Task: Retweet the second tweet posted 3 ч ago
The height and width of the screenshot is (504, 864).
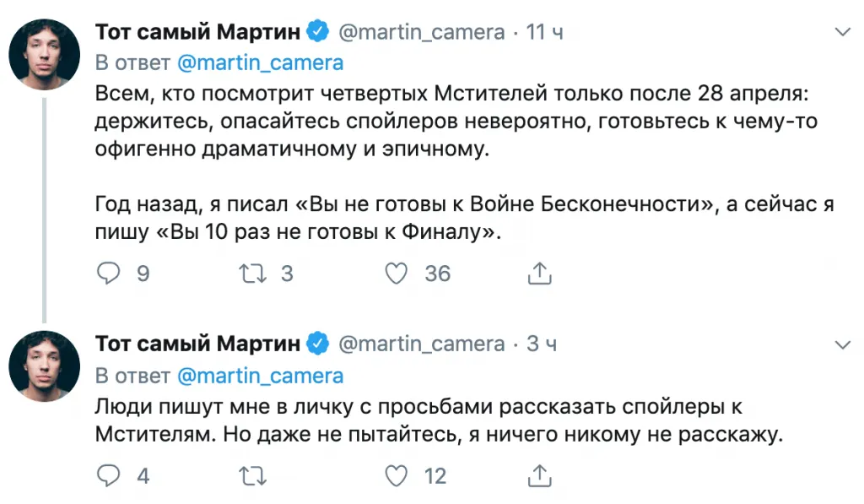Action: point(253,476)
